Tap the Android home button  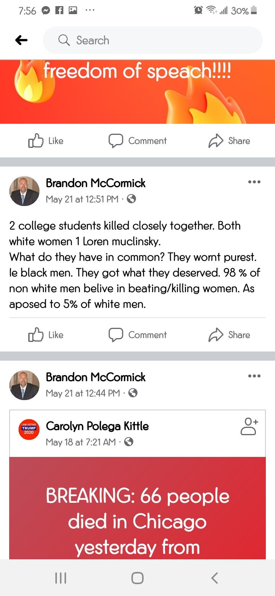pos(137,578)
